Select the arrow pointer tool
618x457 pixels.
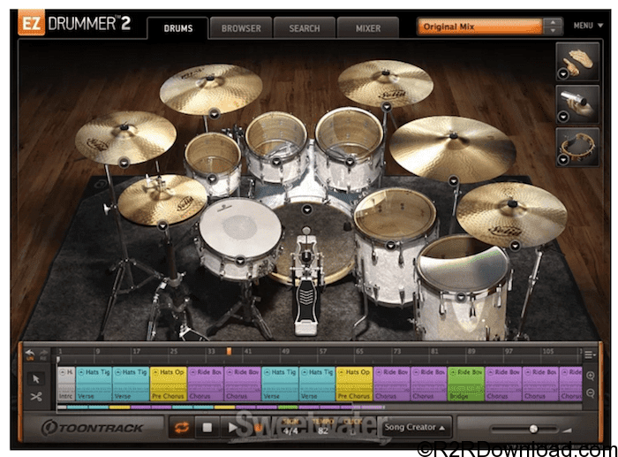pos(36,379)
